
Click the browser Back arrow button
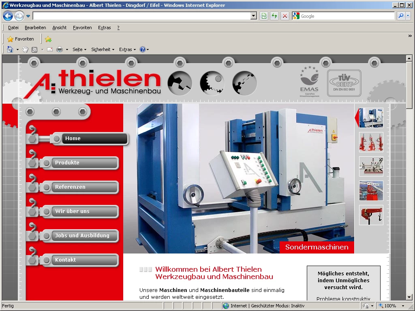(8, 16)
